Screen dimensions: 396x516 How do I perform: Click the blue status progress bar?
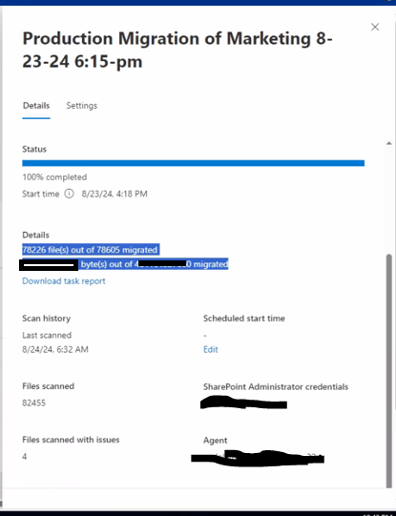[x=193, y=163]
